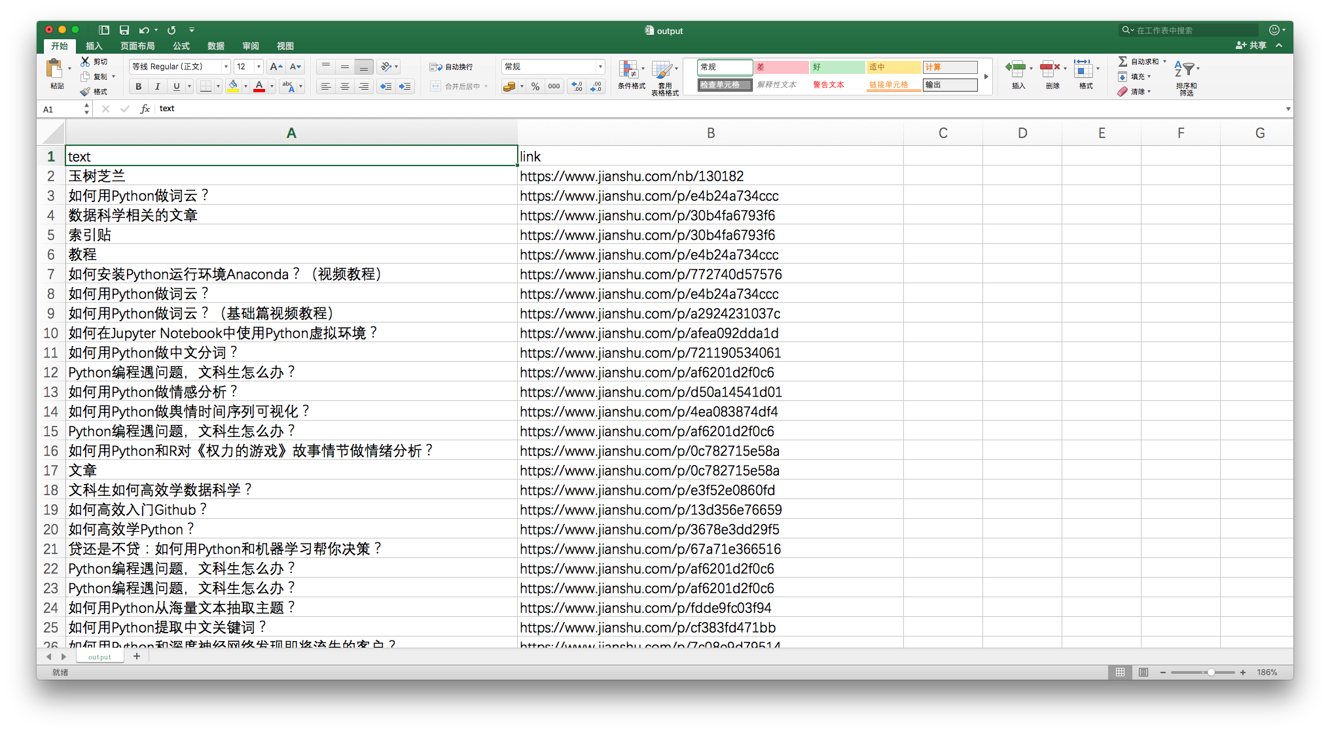This screenshot has width=1330, height=732.
Task: Apply the Good (好) cell style
Action: pyautogui.click(x=836, y=67)
